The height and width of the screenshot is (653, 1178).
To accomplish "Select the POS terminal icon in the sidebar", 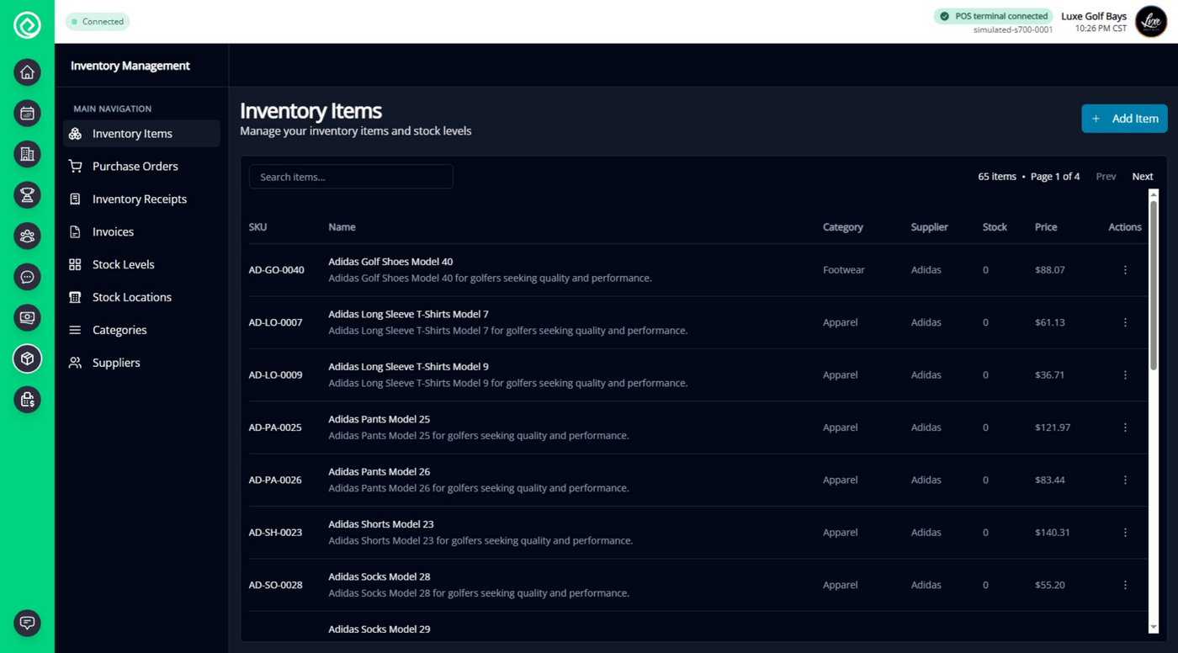I will point(28,317).
